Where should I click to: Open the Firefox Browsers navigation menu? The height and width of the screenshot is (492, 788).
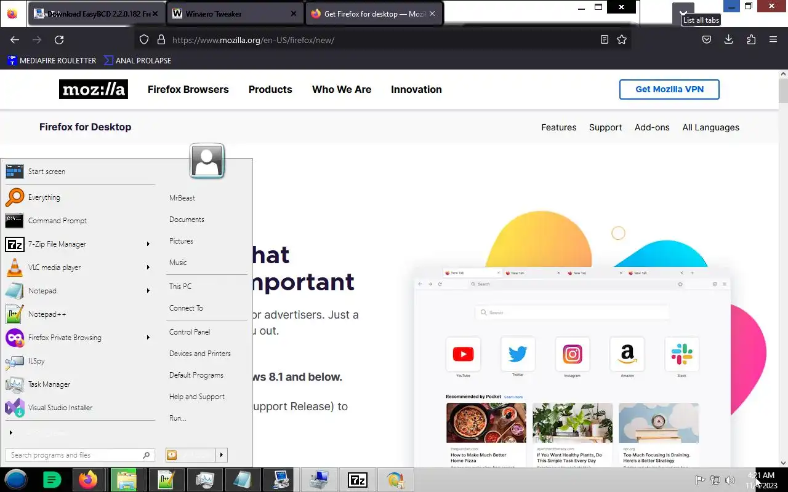[x=188, y=89]
